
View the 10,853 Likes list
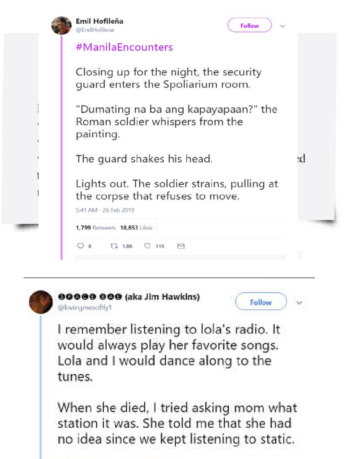tap(136, 228)
